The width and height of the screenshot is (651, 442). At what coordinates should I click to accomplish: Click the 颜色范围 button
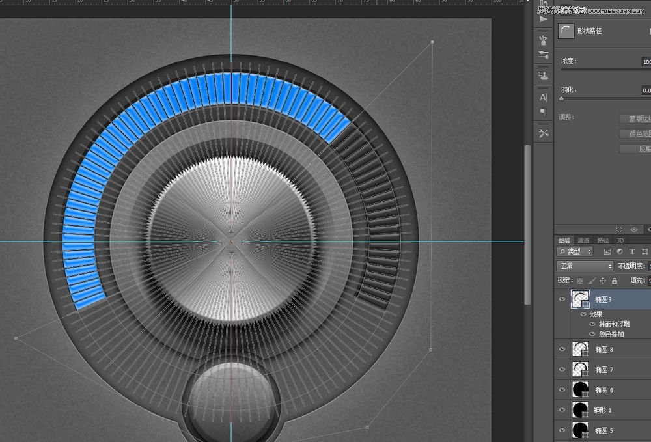[635, 133]
